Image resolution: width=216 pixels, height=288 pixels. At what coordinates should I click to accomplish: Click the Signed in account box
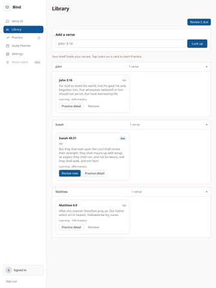(x=23, y=270)
